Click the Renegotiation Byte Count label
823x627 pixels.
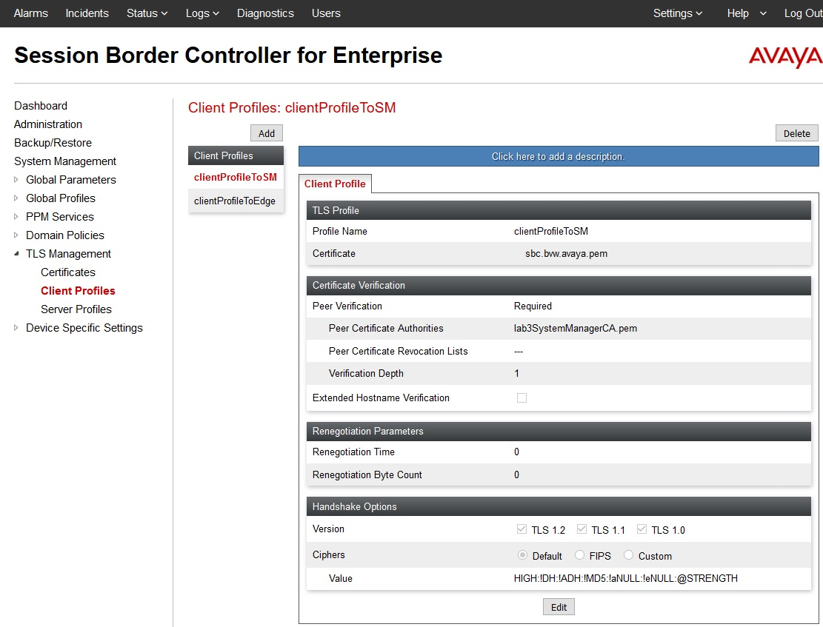tap(367, 475)
